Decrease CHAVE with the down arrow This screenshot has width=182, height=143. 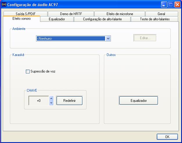click(x=51, y=103)
